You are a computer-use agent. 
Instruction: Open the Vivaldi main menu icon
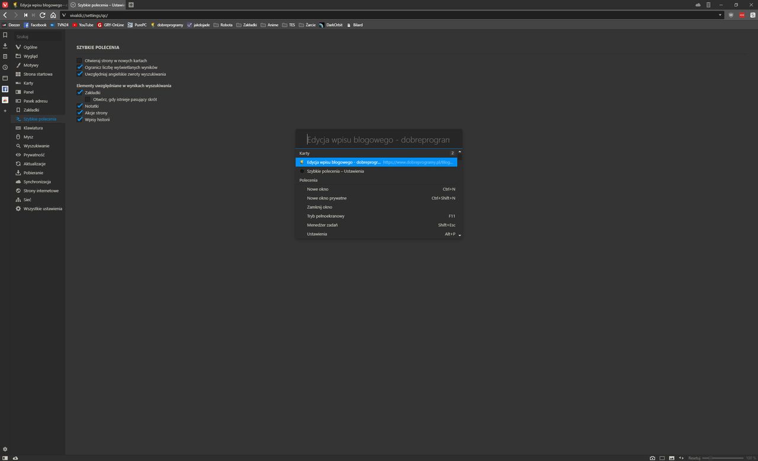pos(5,5)
